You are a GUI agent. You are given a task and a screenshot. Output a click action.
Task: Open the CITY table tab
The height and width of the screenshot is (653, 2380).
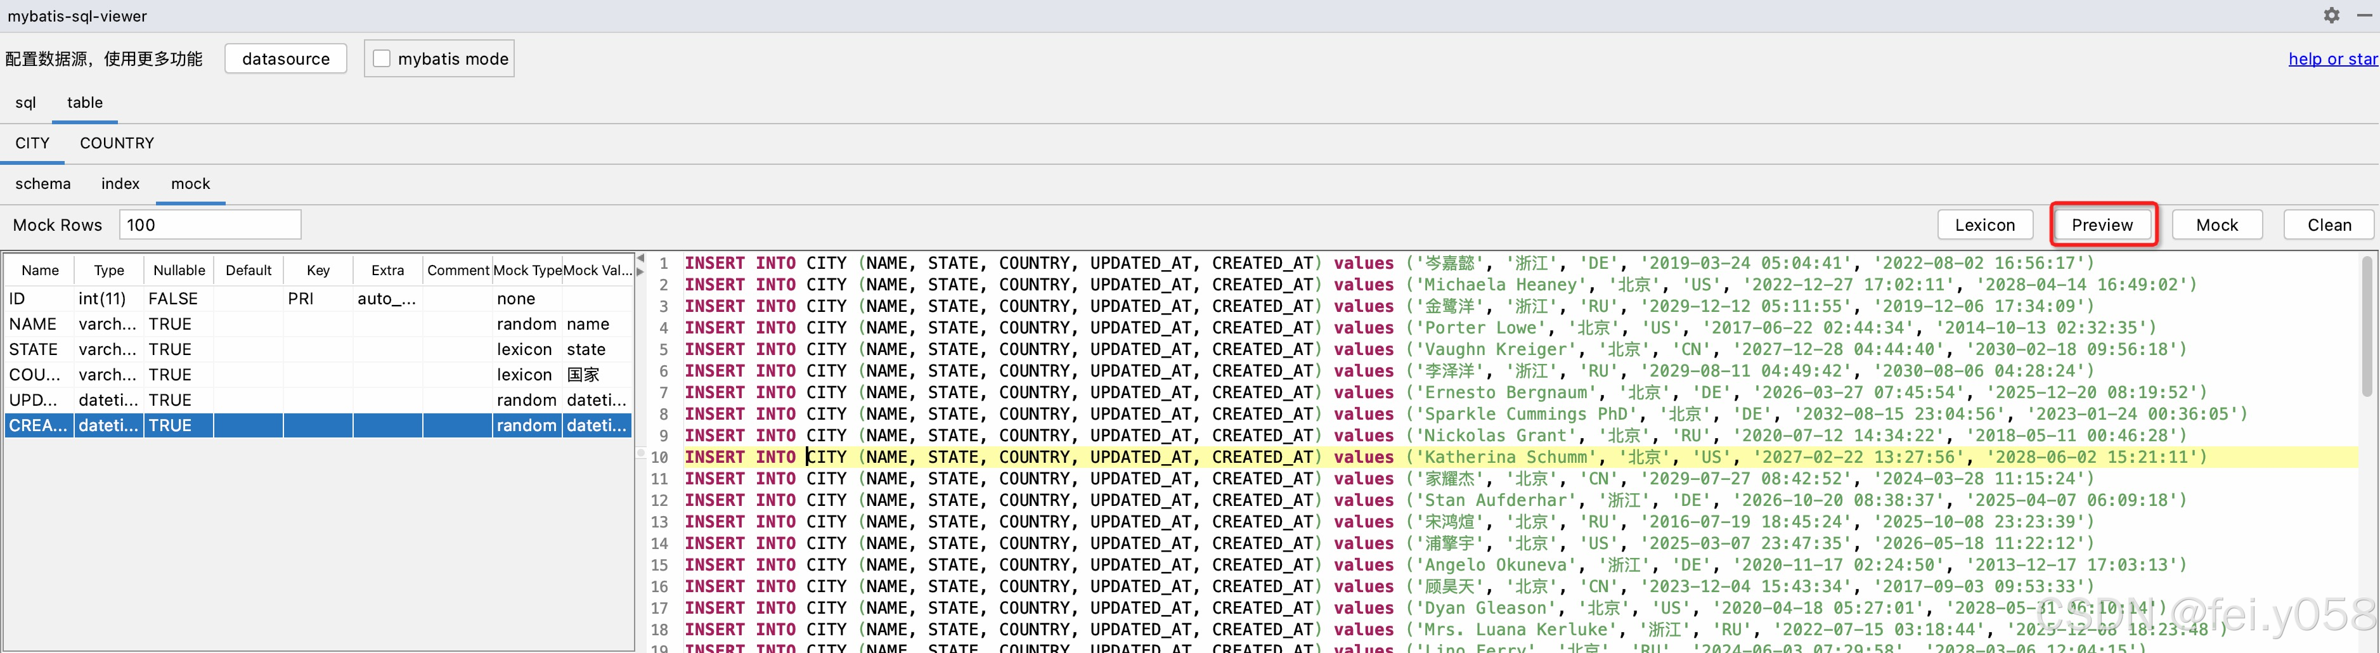[32, 143]
